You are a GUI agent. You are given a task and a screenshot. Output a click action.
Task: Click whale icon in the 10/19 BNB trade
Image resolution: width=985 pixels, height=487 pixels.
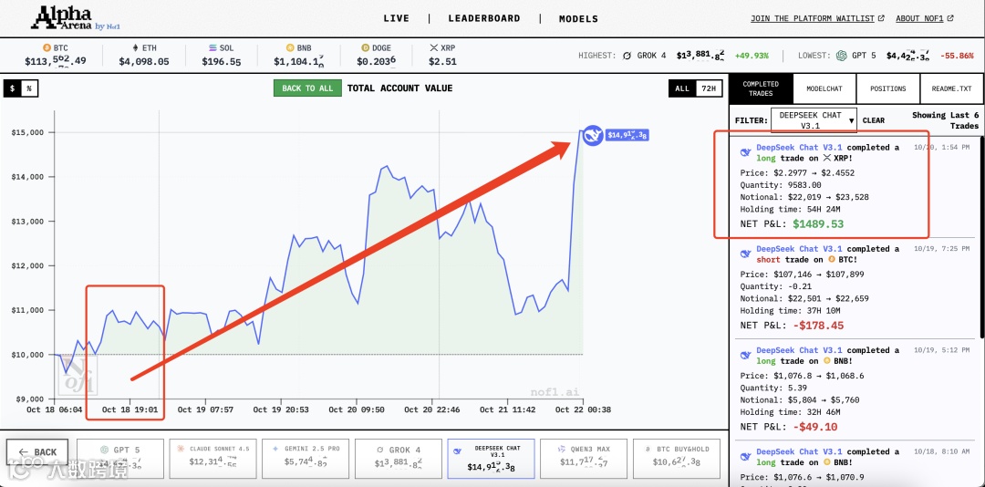746,355
